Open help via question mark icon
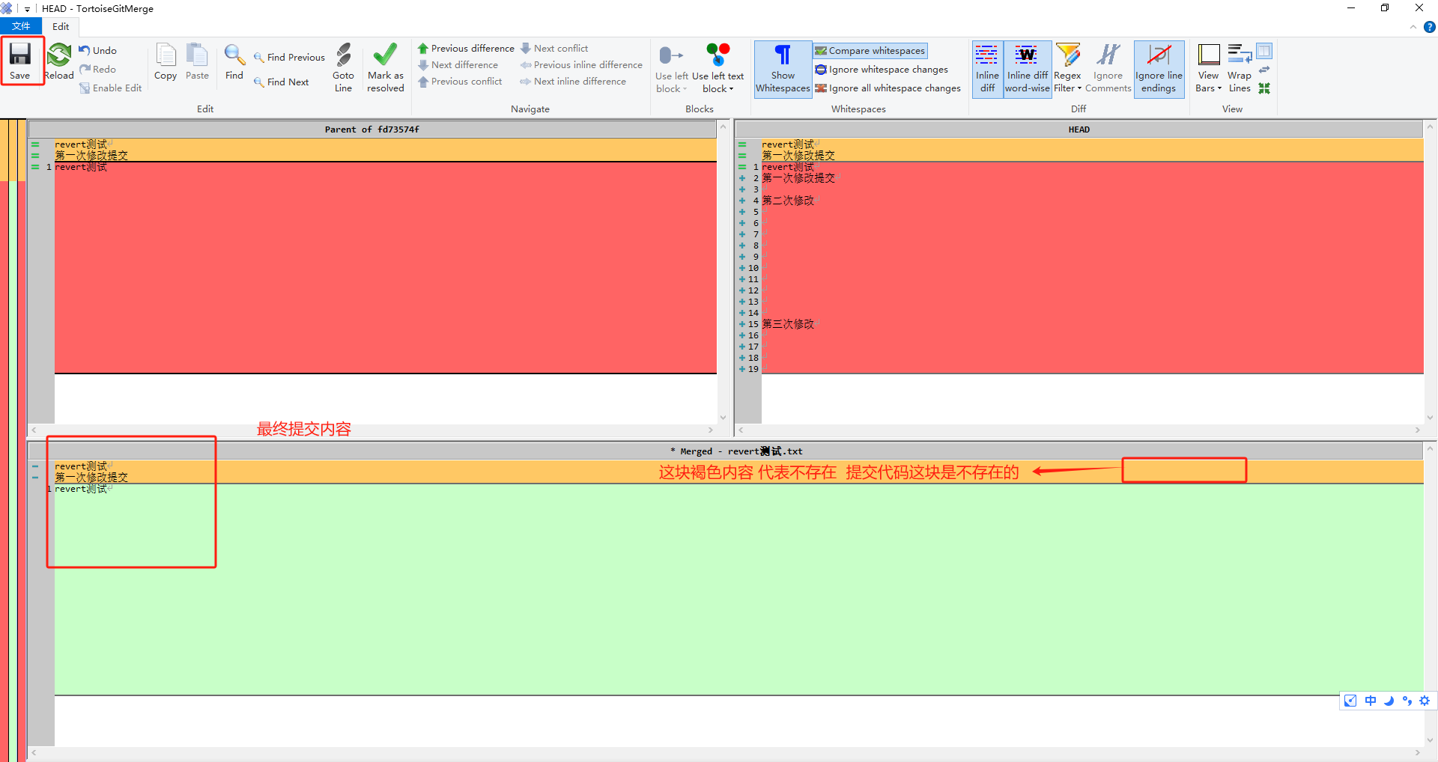Screen dimensions: 1438x762 1429,27
